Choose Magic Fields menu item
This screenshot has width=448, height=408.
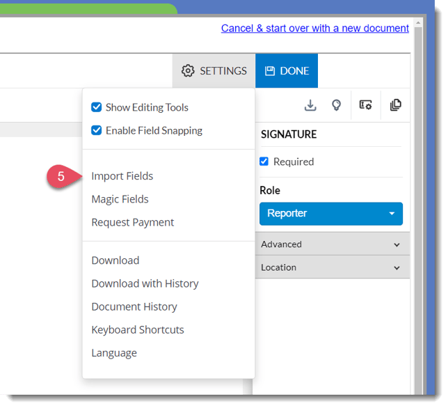point(120,199)
